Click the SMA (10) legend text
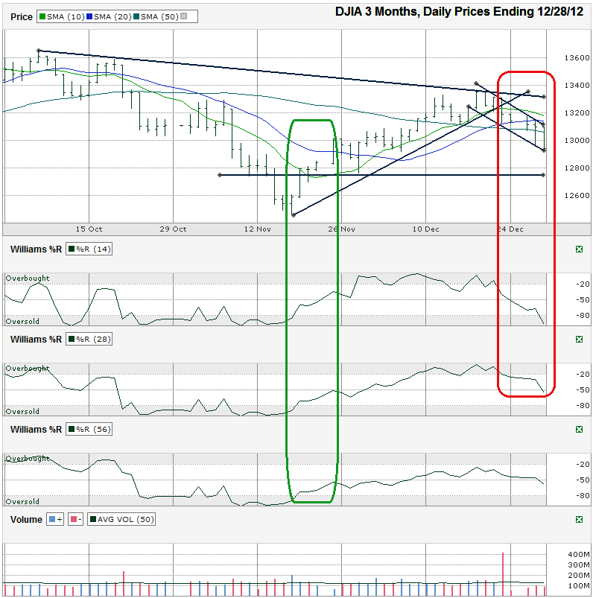 click(66, 17)
